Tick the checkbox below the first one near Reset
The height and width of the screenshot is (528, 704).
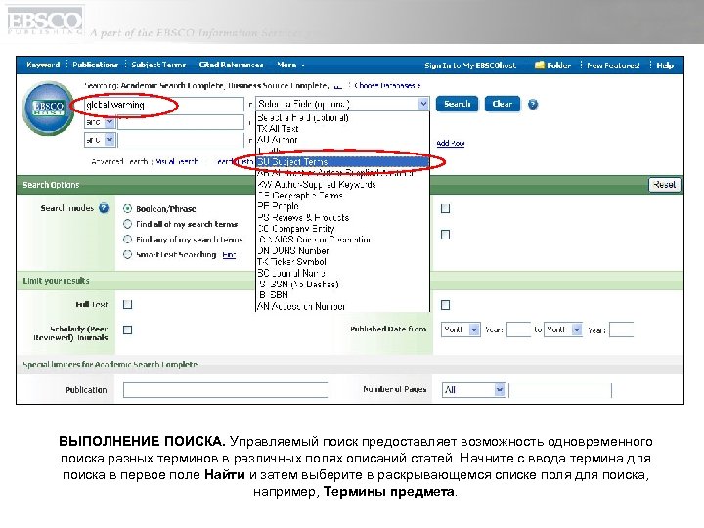click(446, 235)
